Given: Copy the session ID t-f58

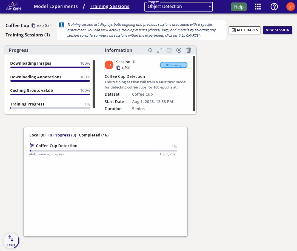Looking at the screenshot, I should [x=118, y=68].
